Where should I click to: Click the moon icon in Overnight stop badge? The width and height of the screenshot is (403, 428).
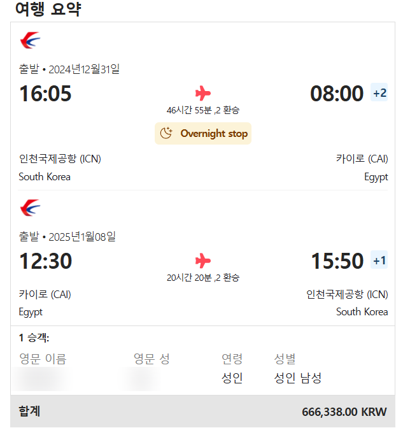[x=167, y=133]
